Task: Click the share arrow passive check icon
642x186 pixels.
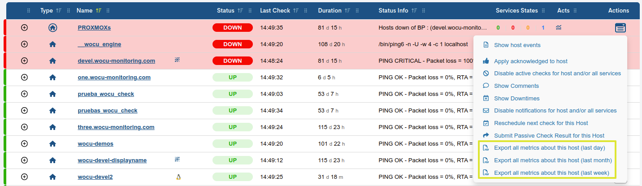Action: pyautogui.click(x=486, y=135)
